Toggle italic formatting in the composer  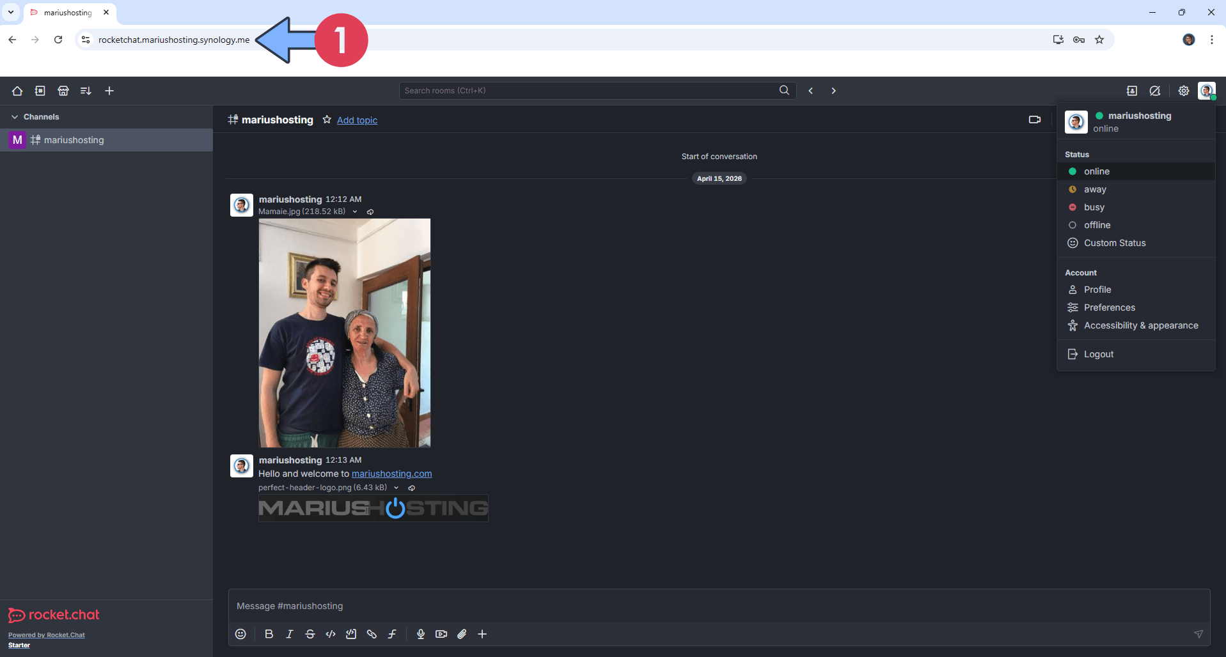tap(290, 634)
